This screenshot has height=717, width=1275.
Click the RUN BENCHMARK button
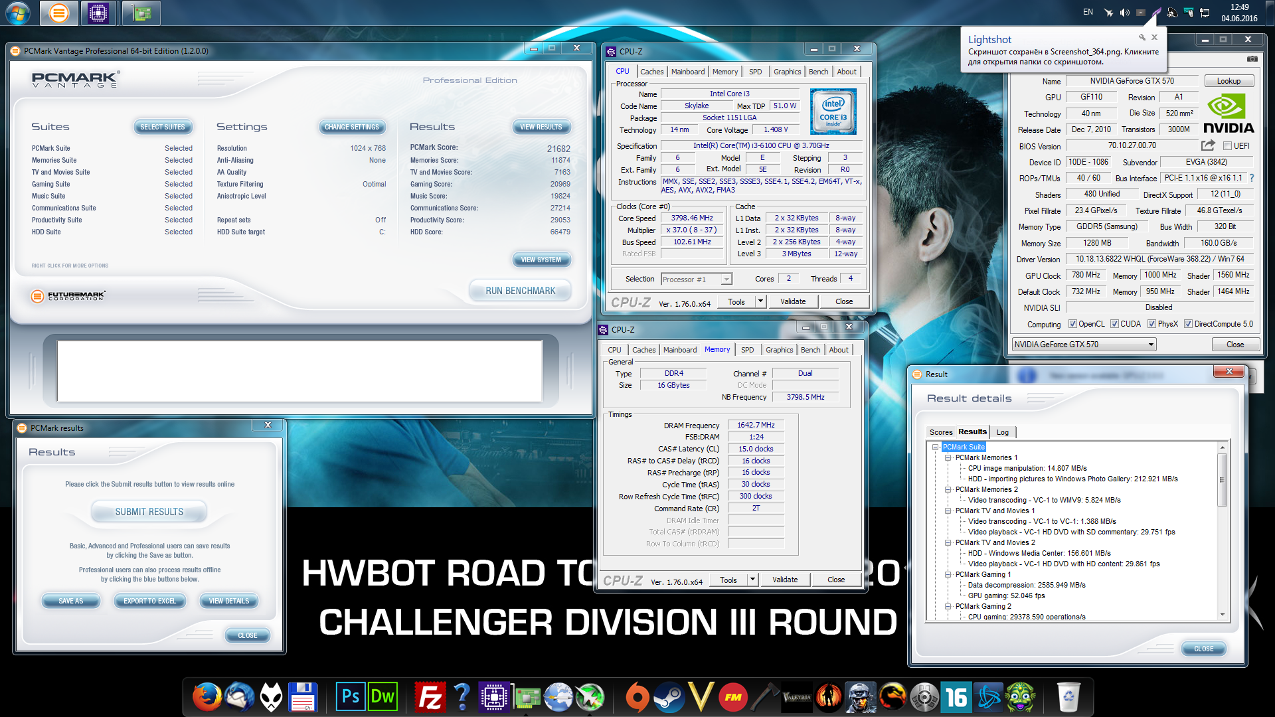click(520, 291)
